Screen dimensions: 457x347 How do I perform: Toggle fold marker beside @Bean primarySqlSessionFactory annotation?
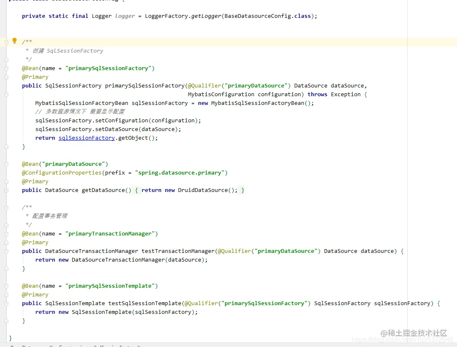pyautogui.click(x=6, y=69)
